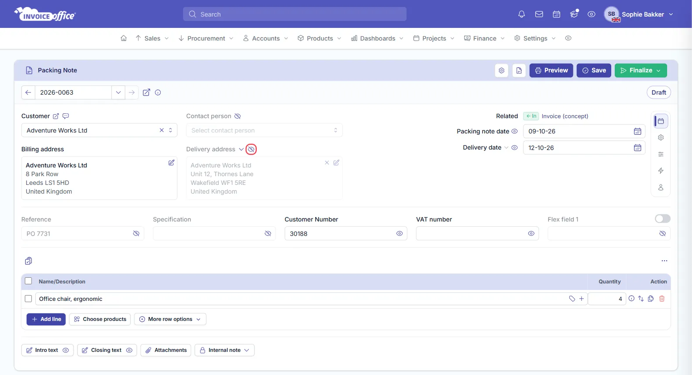
Task: Open the Sales menu
Action: pyautogui.click(x=152, y=38)
